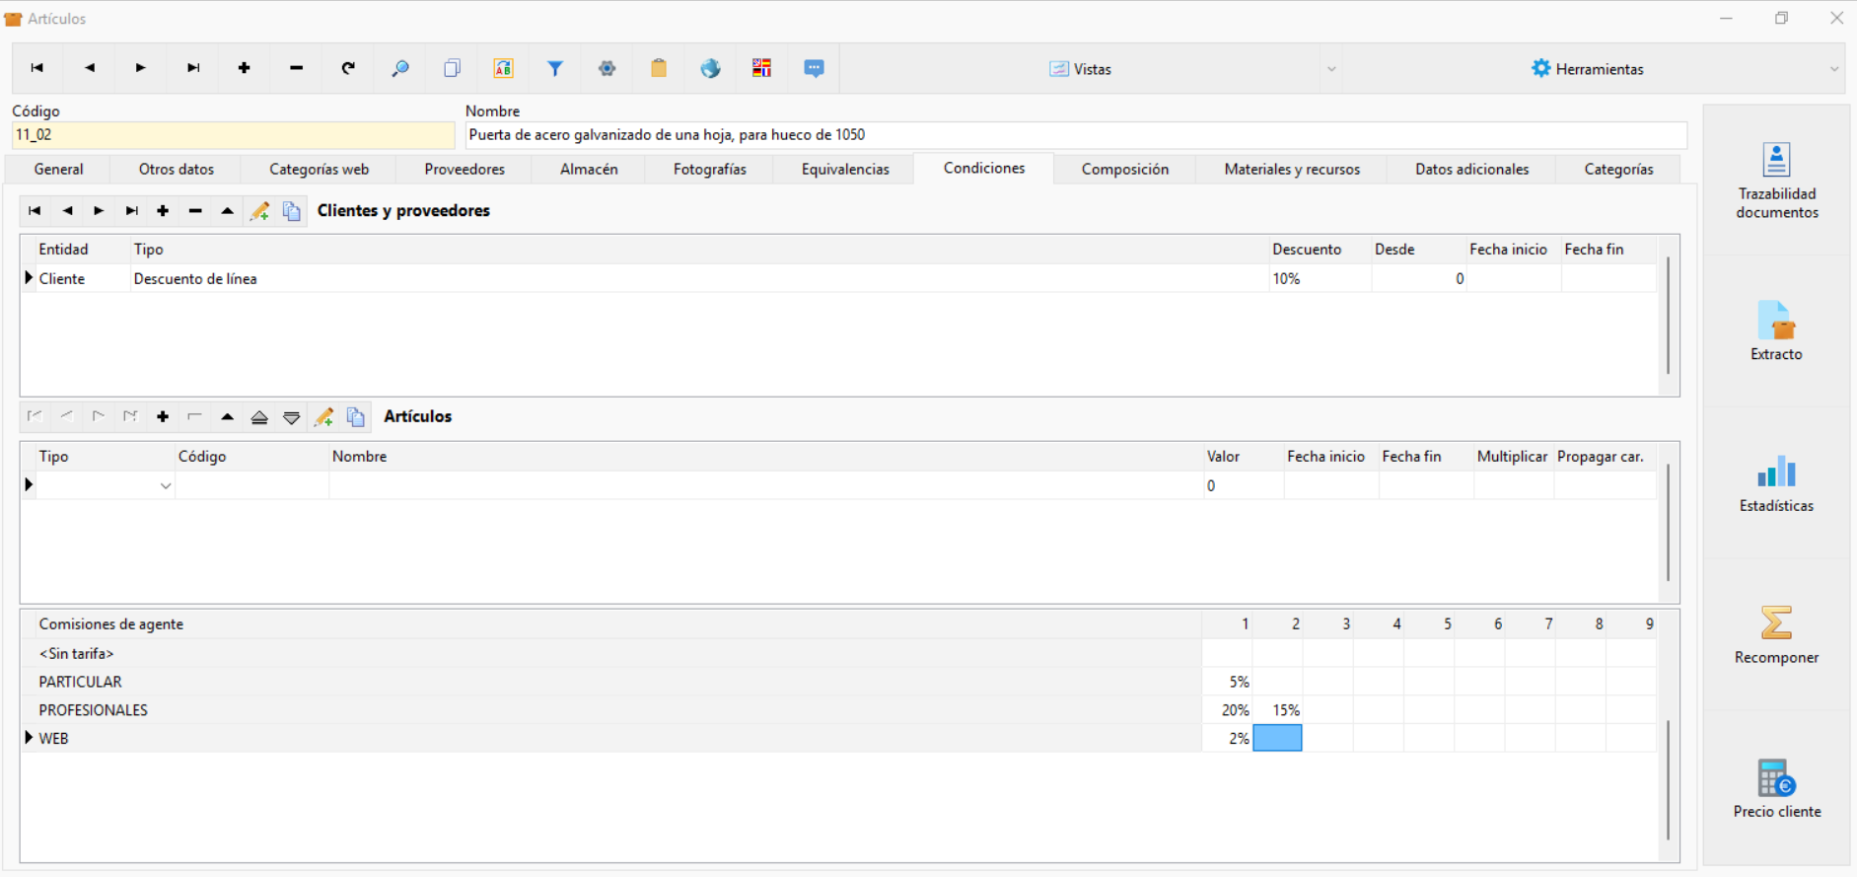Click the blue filter funnel icon
1857x877 pixels.
coord(555,68)
